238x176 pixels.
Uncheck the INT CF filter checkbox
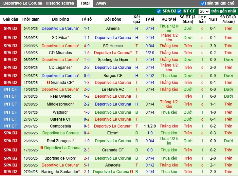click(179, 11)
